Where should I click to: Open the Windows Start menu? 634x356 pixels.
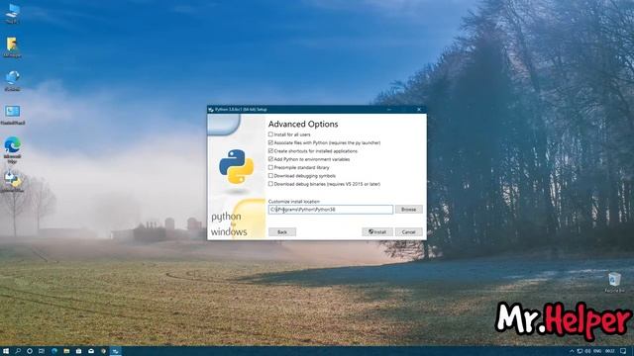coord(6,351)
